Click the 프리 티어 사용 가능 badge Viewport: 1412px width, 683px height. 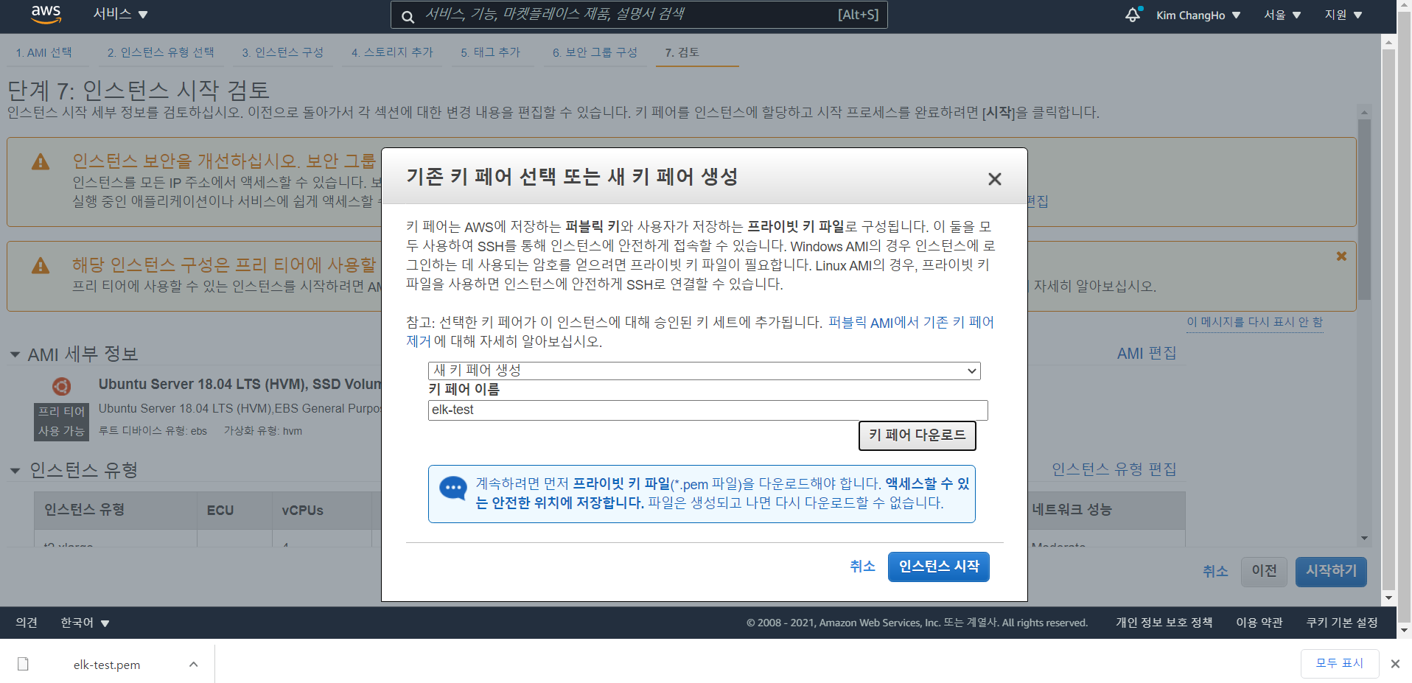tap(62, 421)
